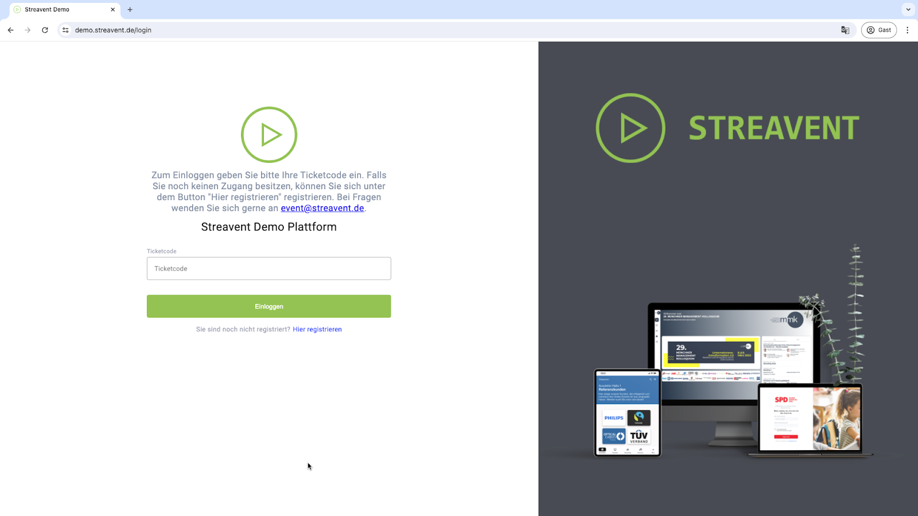
Task: Open a new tab with plus icon
Action: tap(130, 9)
